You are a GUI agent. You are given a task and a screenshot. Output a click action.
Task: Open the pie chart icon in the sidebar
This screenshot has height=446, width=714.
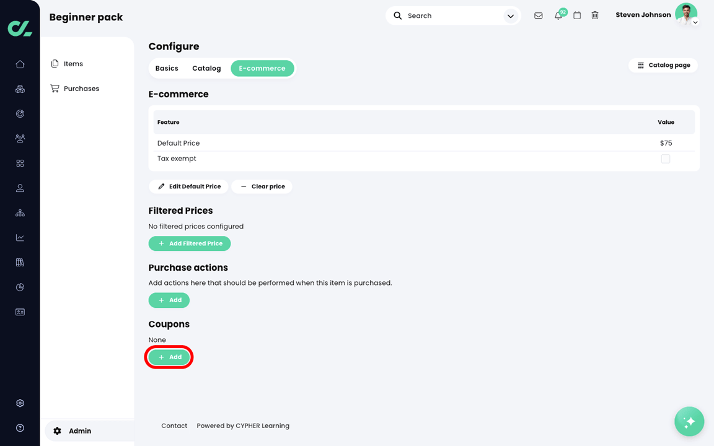coord(20,287)
